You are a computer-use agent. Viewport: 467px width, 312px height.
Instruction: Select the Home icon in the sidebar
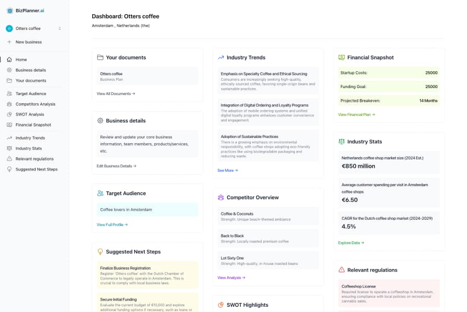click(x=9, y=59)
